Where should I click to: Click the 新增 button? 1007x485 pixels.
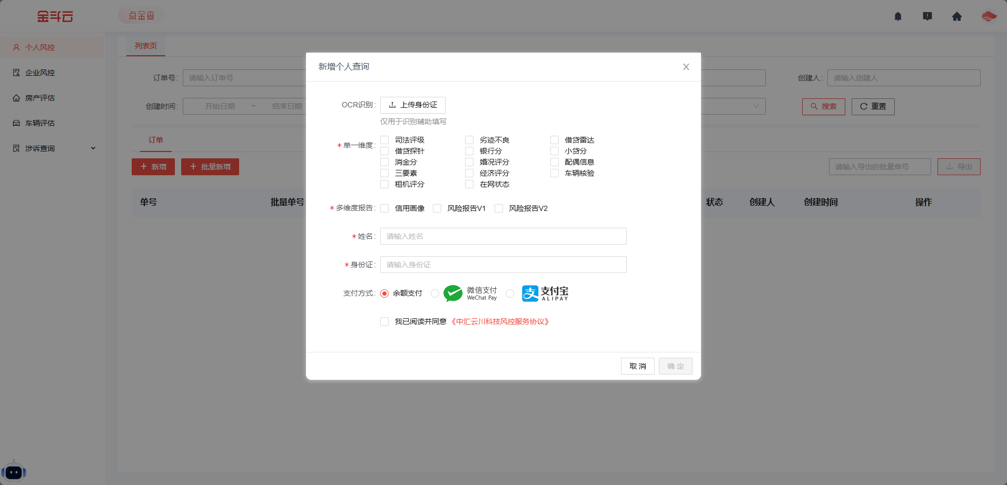[x=153, y=167]
